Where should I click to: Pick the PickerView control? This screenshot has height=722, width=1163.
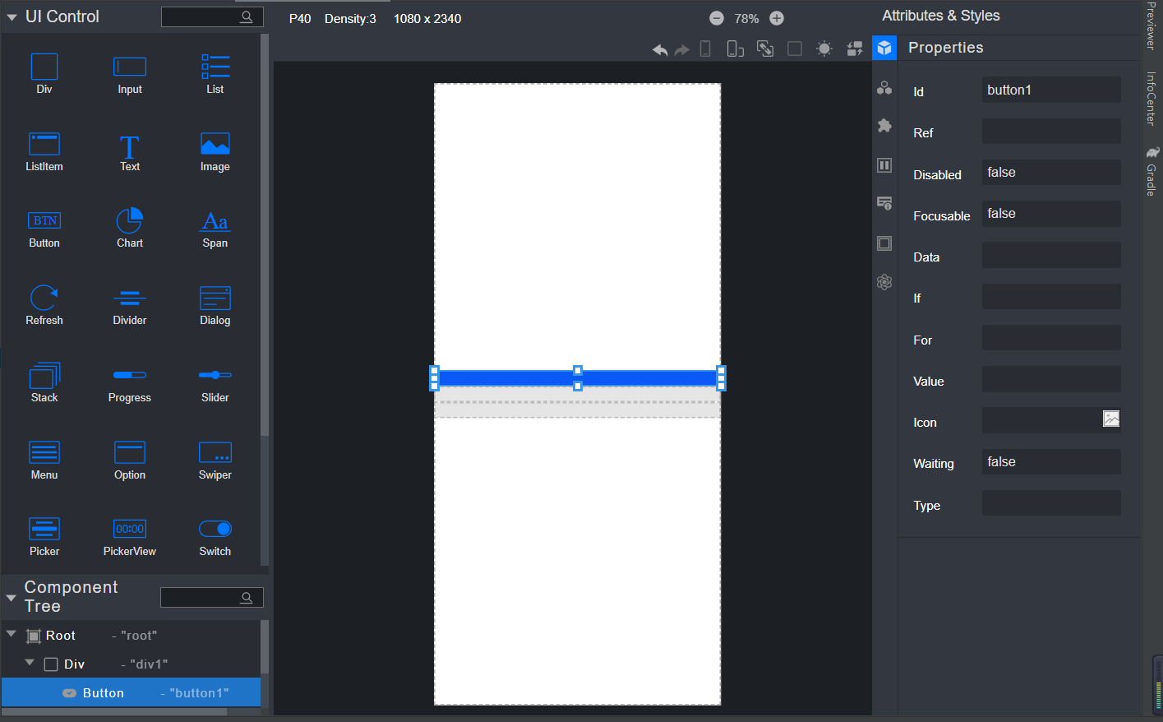tap(130, 537)
